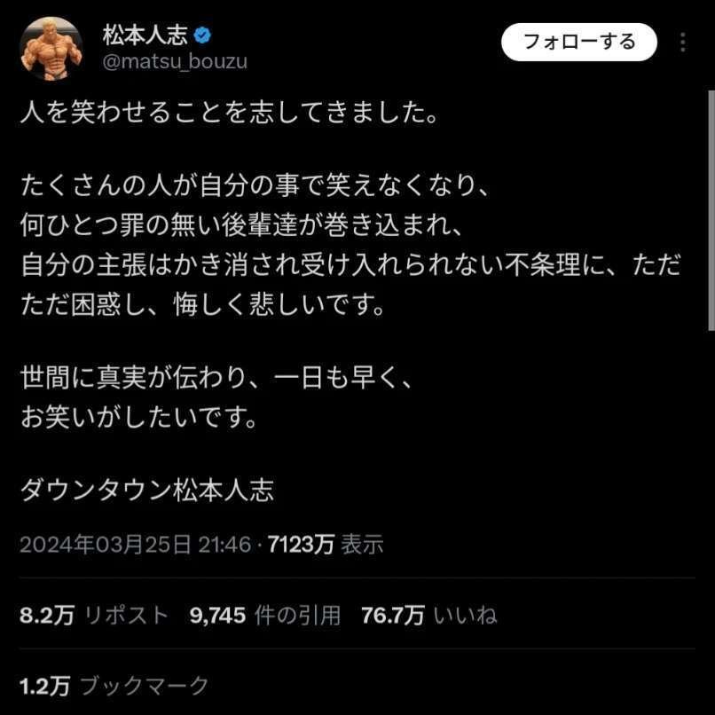Open the three-dot more options menu
This screenshot has width=715, height=715.
tap(682, 42)
